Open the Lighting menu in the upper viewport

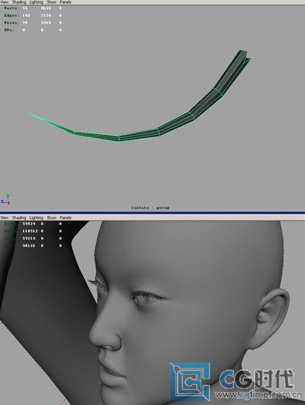tap(36, 2)
